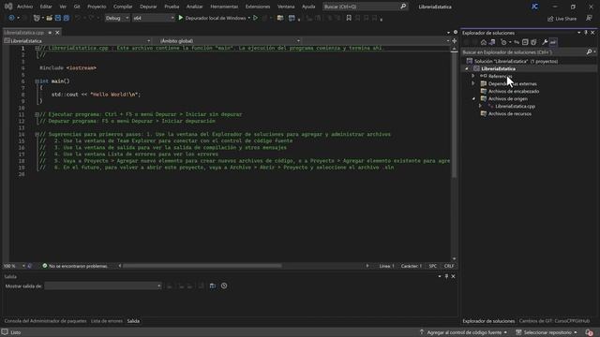
Task: Click the Solution Explorer home icon
Action: click(484, 42)
